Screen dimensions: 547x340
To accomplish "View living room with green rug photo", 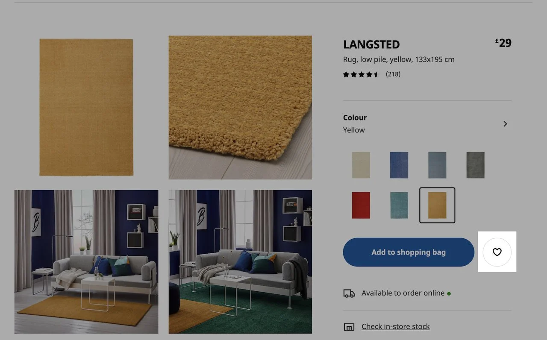I will [240, 261].
